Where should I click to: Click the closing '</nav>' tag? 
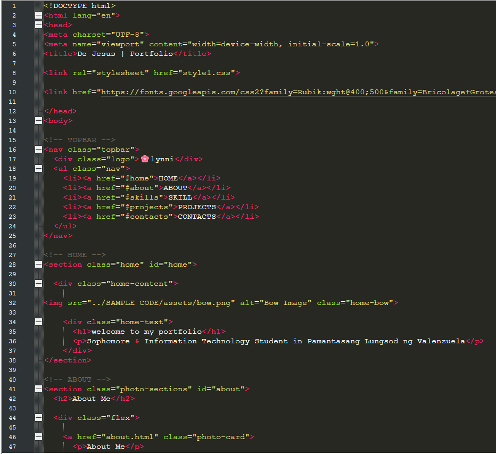tap(58, 236)
